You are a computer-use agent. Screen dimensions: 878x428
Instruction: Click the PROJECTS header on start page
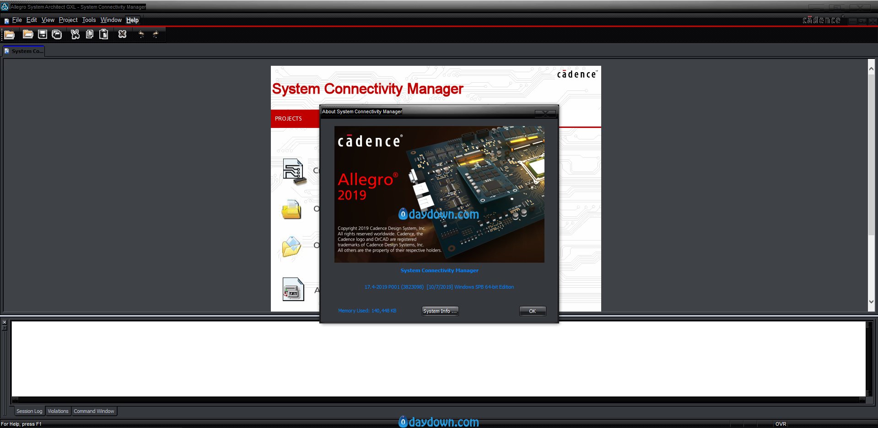tap(288, 119)
